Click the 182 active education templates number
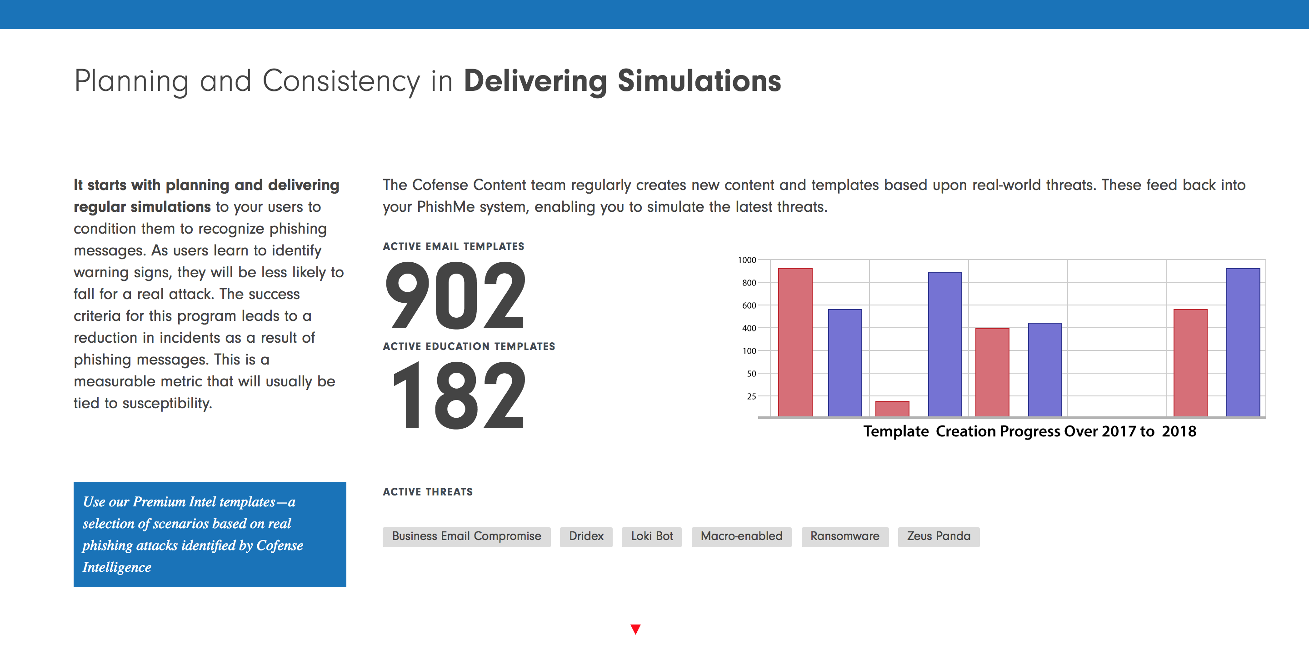This screenshot has width=1309, height=650. click(x=459, y=395)
